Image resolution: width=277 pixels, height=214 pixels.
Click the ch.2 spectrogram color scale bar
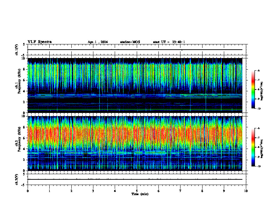(253, 147)
